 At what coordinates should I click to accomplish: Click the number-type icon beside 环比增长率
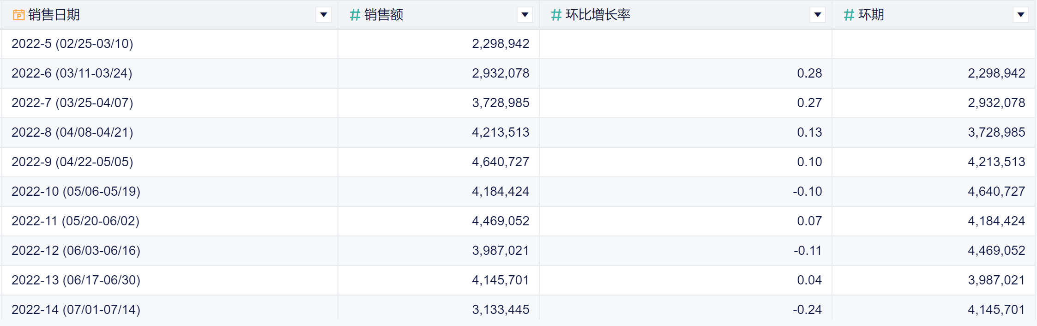click(556, 15)
